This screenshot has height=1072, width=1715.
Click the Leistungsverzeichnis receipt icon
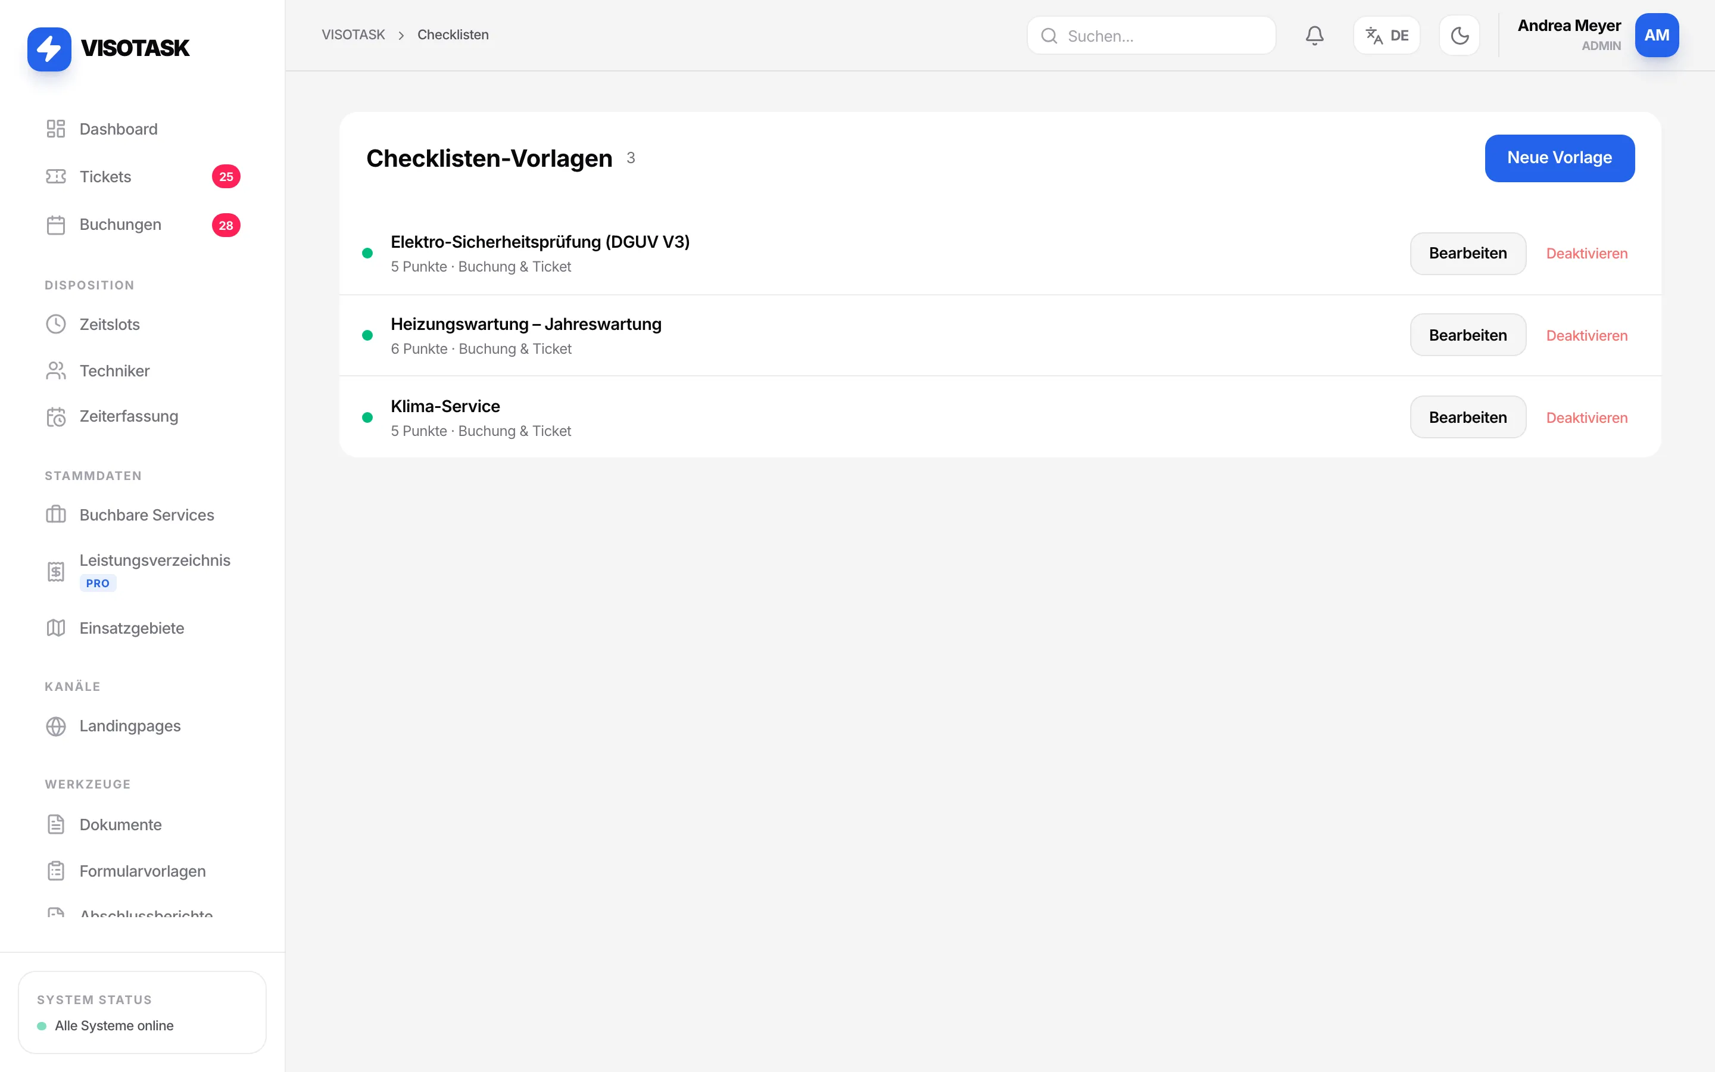[x=56, y=572]
